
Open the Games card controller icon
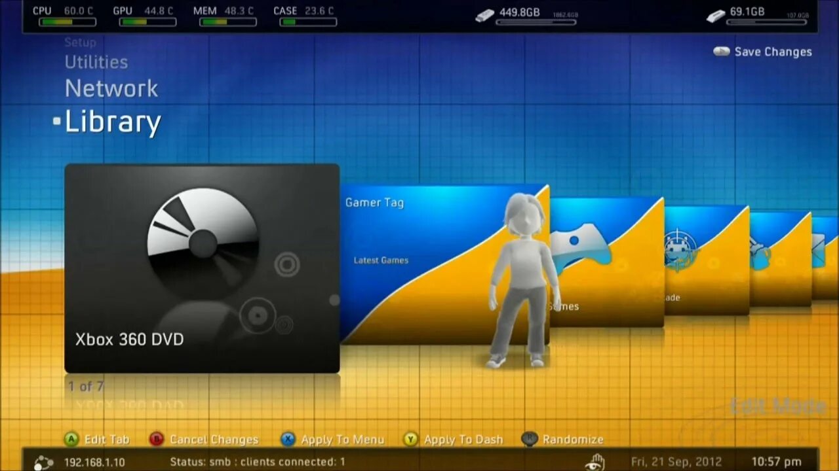point(581,247)
